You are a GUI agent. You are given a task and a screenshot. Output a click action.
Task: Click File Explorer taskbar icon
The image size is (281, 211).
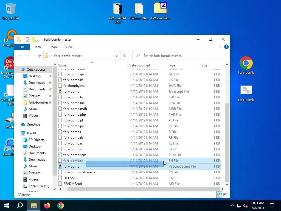click(33, 206)
